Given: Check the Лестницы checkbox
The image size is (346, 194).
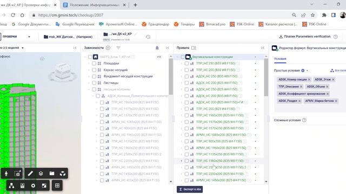Looking at the screenshot, I should coord(94,82).
